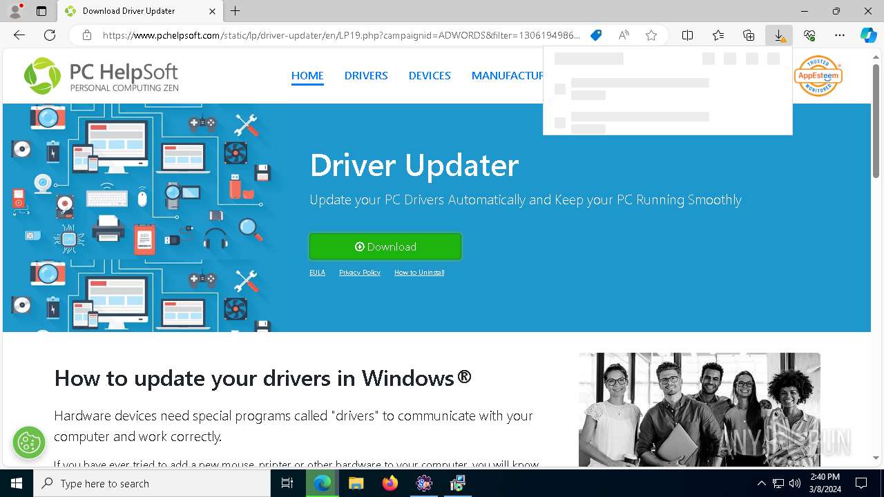Open the cookie settings round icon

coord(28,442)
